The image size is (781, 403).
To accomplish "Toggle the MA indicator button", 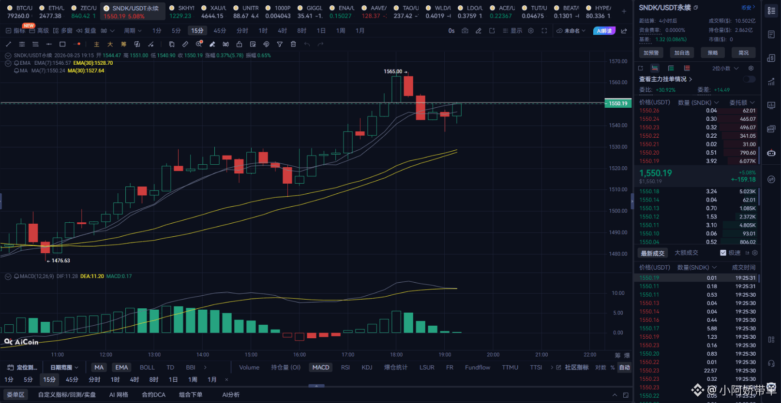I will (x=99, y=367).
